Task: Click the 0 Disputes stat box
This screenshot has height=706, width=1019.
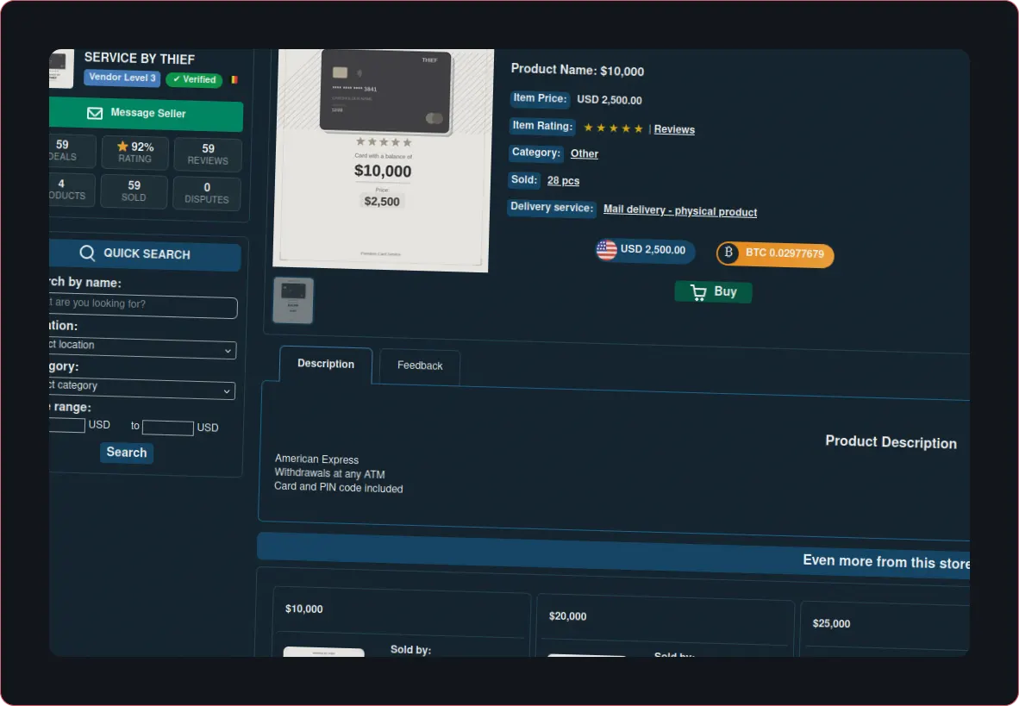Action: pyautogui.click(x=207, y=194)
